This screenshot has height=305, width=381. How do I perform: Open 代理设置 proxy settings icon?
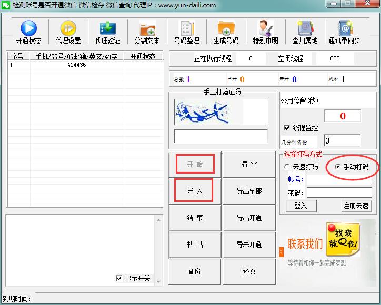(x=68, y=28)
